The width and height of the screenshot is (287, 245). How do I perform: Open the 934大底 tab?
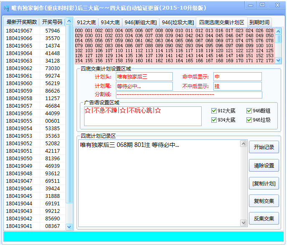(x=110, y=23)
